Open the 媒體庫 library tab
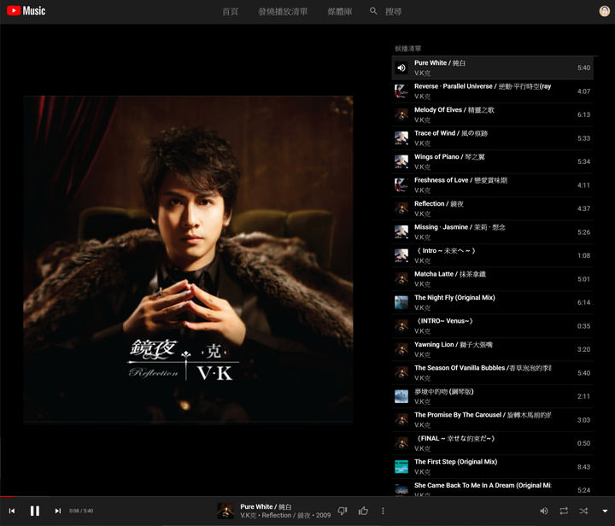 [x=340, y=11]
